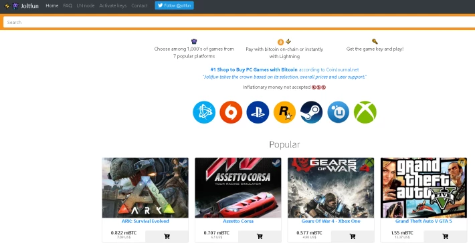Click the 1.55 mBTC price
Viewport: 475px width, 245px height.
[x=402, y=232]
